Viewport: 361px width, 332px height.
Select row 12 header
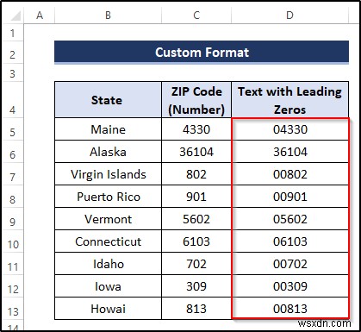pyautogui.click(x=13, y=286)
